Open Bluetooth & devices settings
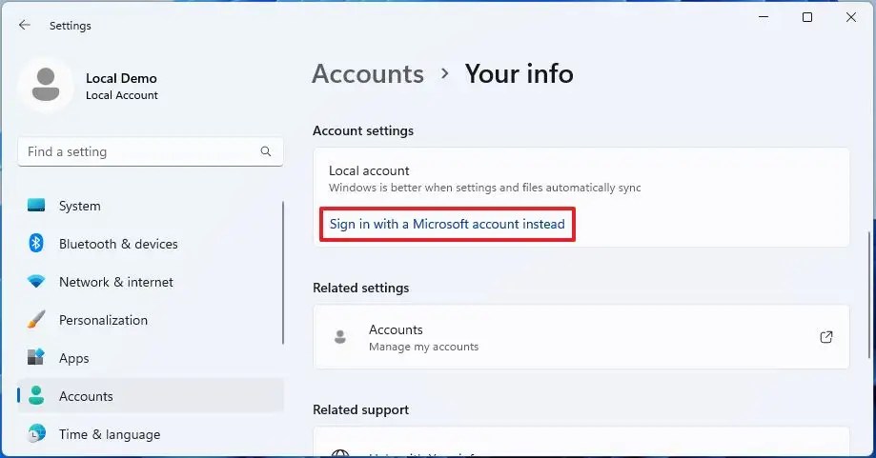876x458 pixels. coord(151,243)
